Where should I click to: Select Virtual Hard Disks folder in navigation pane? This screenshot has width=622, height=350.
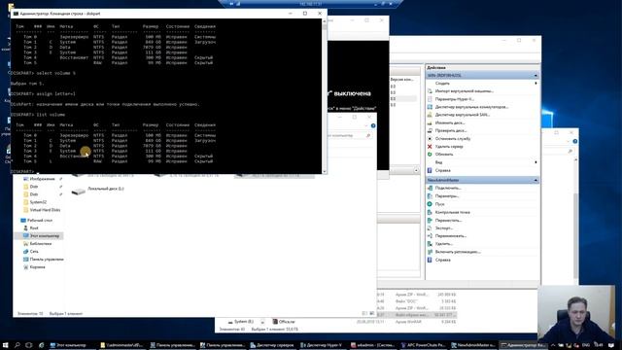(x=45, y=210)
